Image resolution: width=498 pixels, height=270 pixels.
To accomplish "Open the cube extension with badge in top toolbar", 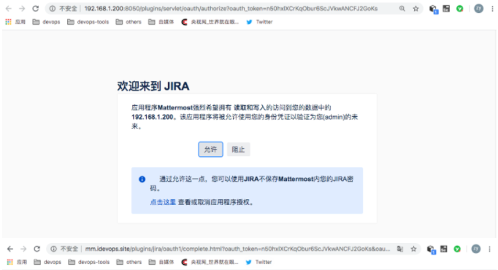I will pos(433,9).
